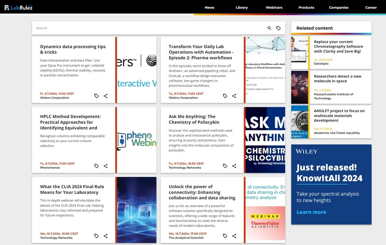Open the AMULET project article thumbnail
The image size is (386, 245).
pos(300,122)
